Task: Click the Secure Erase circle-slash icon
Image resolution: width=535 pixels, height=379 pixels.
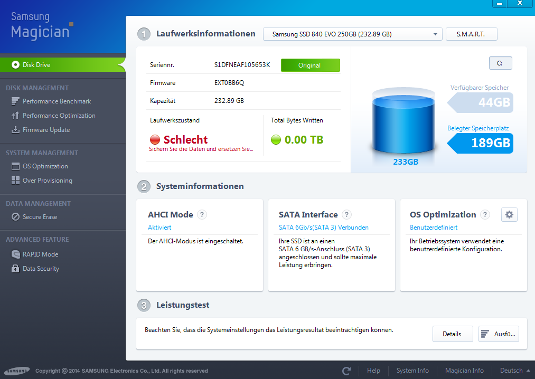Action: (x=15, y=217)
